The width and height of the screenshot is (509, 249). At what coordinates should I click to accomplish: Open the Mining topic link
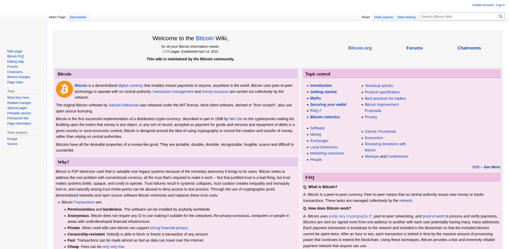coord(315,134)
